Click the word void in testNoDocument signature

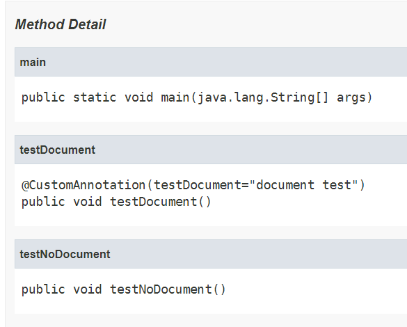point(87,289)
